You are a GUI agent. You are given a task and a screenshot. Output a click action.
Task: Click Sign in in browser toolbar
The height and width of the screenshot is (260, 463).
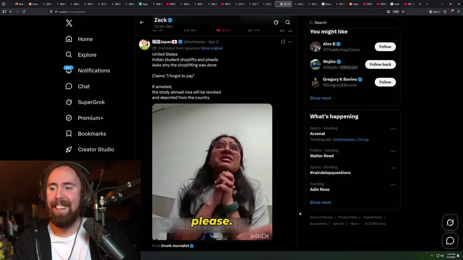434,12
